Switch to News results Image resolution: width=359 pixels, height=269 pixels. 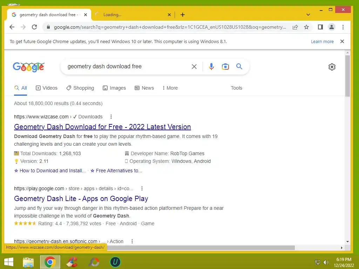coord(144,88)
